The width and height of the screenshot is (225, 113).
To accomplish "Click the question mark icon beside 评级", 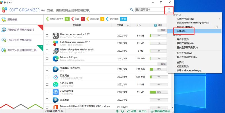I will [x=155, y=25].
